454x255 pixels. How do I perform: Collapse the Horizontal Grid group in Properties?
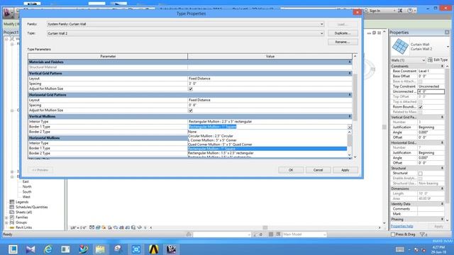click(x=442, y=142)
